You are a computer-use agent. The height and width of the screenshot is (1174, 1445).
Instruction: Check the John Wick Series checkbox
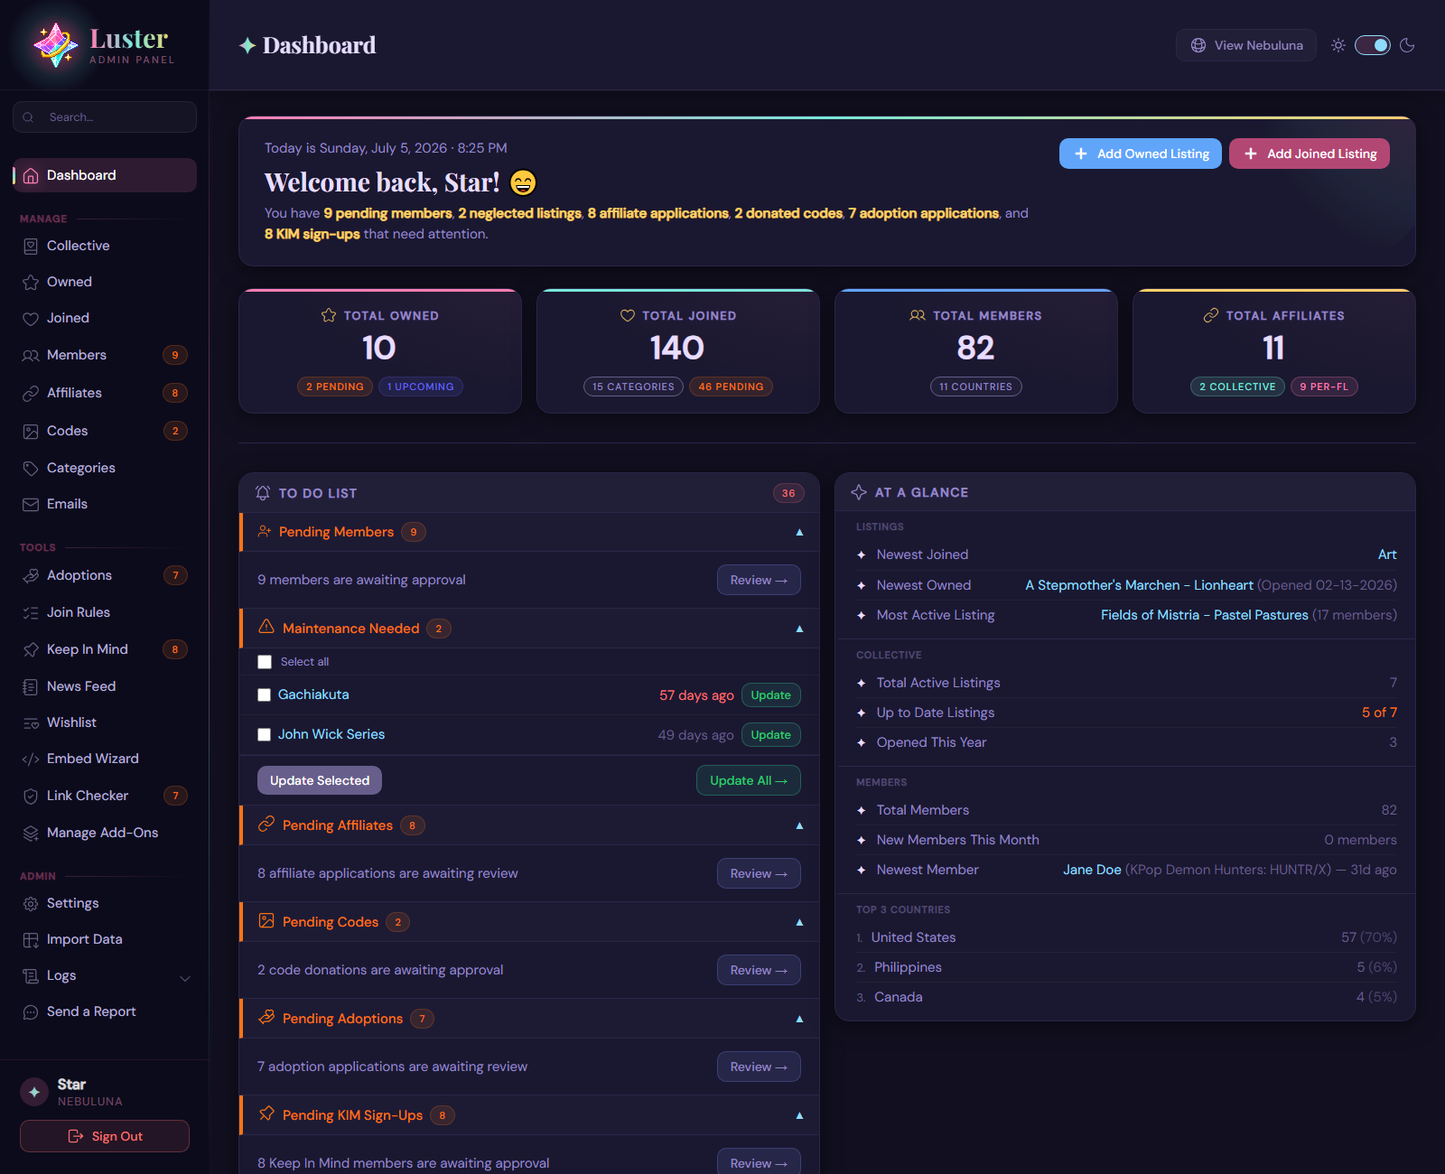pyautogui.click(x=265, y=735)
